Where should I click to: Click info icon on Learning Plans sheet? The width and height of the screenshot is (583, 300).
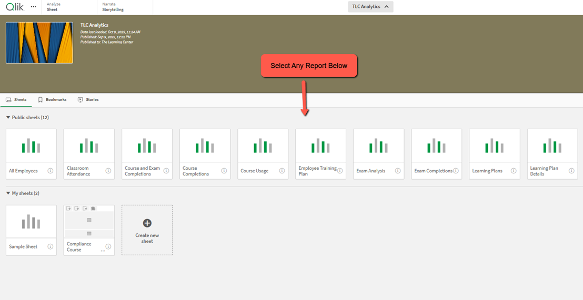(x=514, y=171)
